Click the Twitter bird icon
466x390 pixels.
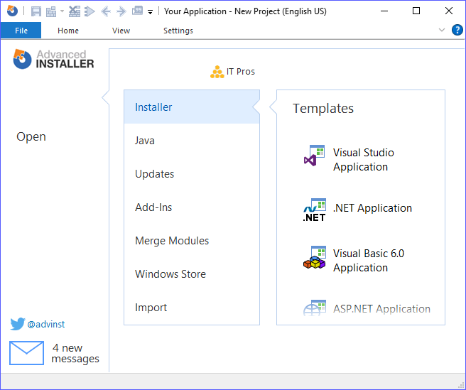pyautogui.click(x=18, y=324)
